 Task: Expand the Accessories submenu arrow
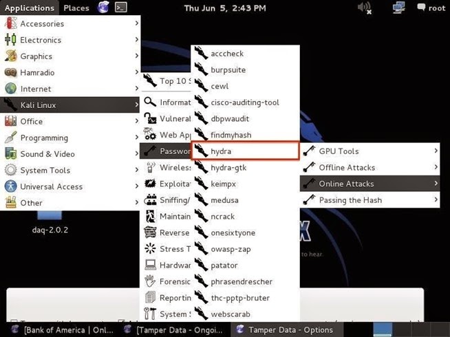pyautogui.click(x=137, y=23)
